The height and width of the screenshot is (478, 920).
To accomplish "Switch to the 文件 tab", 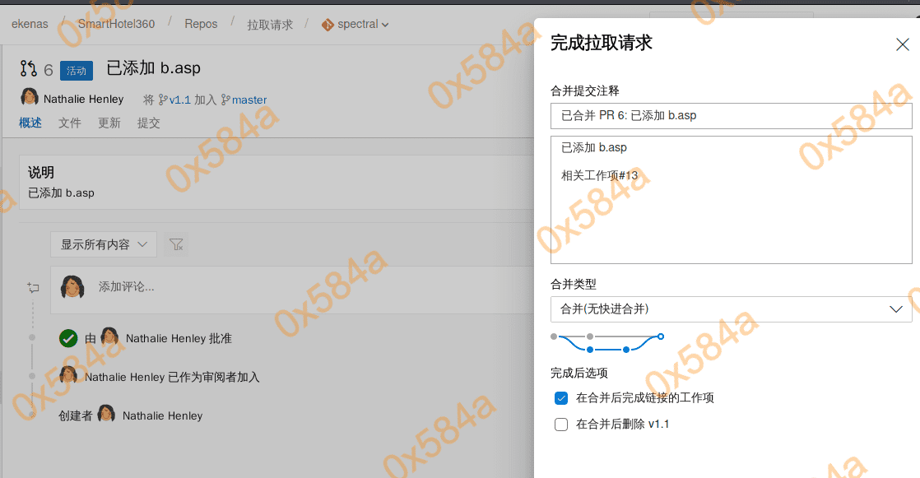I will (70, 123).
